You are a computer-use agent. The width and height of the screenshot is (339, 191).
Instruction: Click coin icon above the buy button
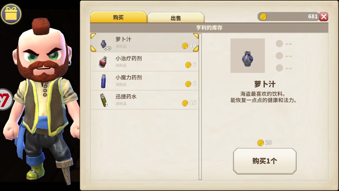pos(260,143)
